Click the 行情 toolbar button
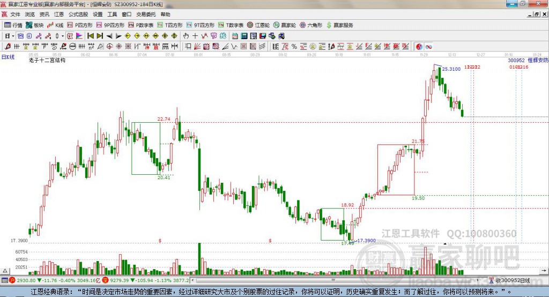This screenshot has width=549, height=297. pos(13,25)
